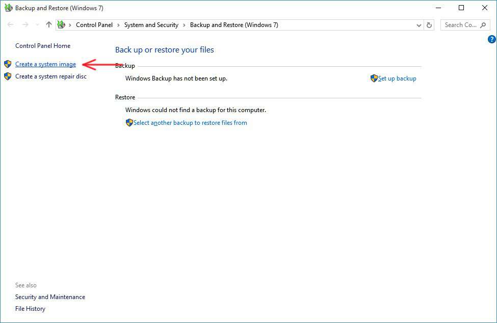Open the recent locations dropdown arrow
497x323 pixels.
(x=37, y=24)
